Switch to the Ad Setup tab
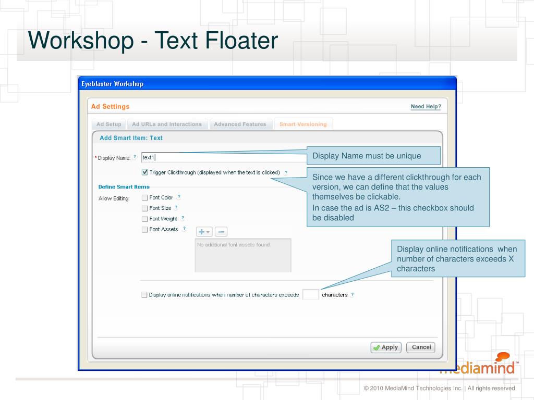This screenshot has height=400, width=534. click(108, 124)
